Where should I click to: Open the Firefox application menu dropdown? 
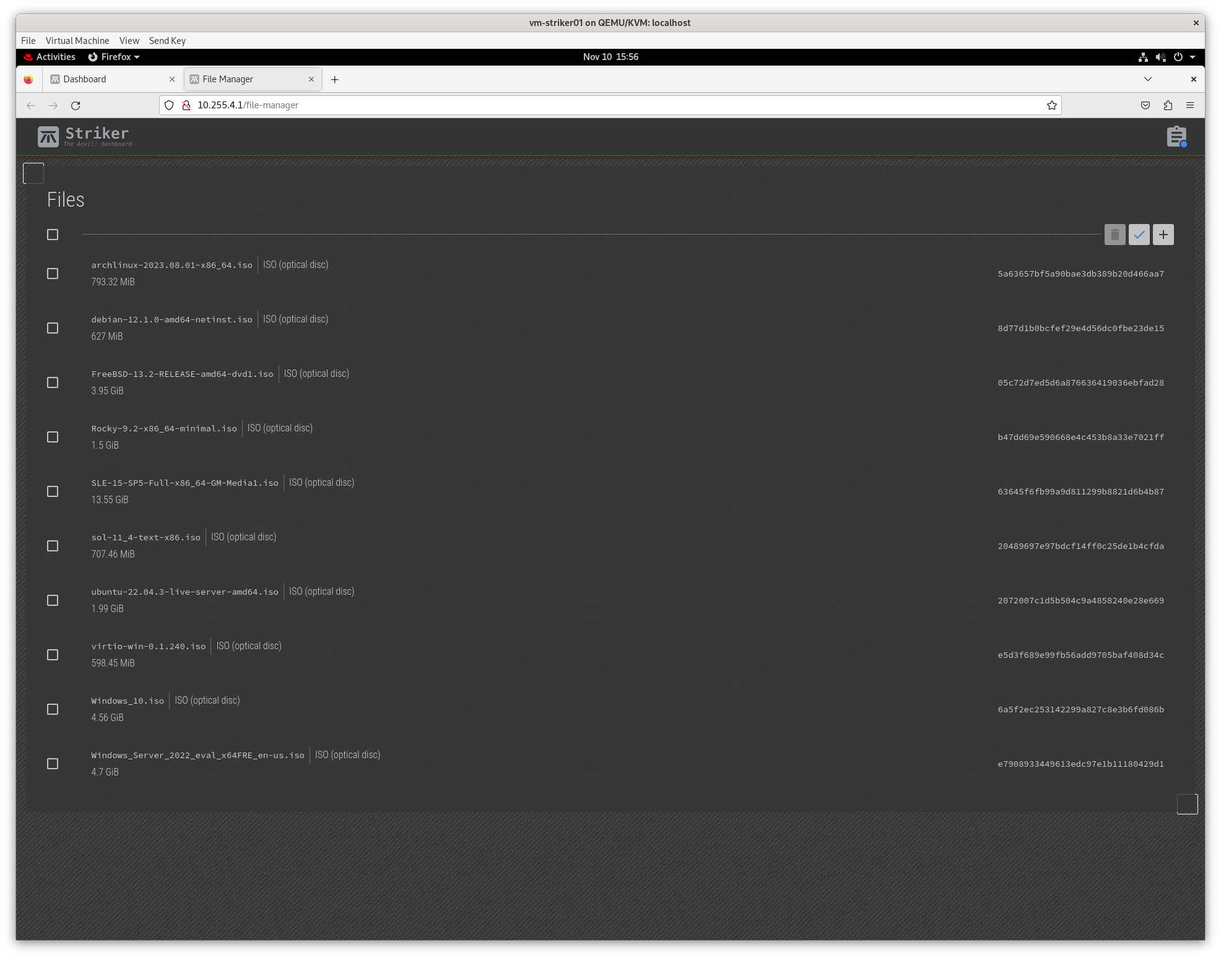pos(114,57)
